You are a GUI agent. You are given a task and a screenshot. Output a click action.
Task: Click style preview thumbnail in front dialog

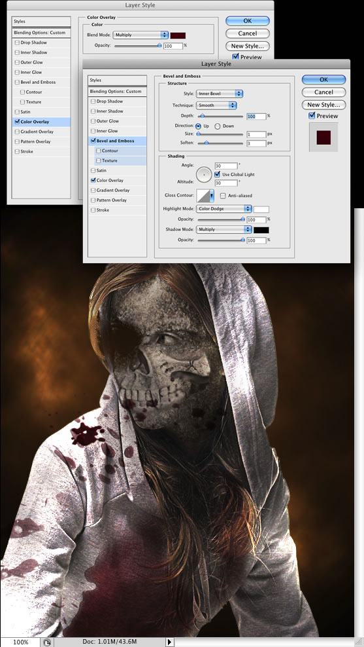coord(323,138)
